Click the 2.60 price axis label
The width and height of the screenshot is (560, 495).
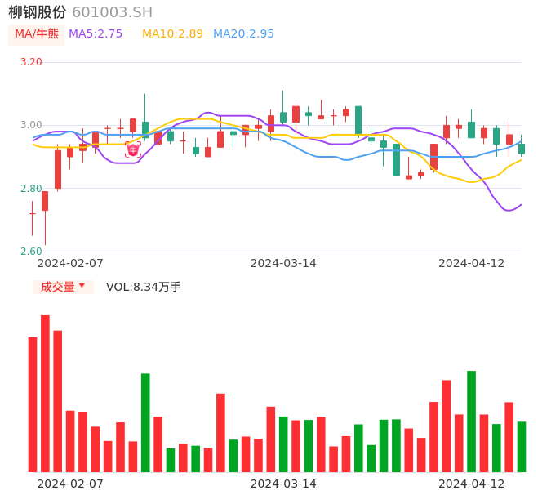(x=31, y=252)
